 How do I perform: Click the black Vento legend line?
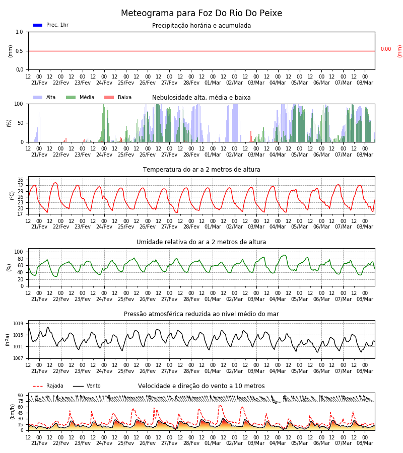coord(78,386)
